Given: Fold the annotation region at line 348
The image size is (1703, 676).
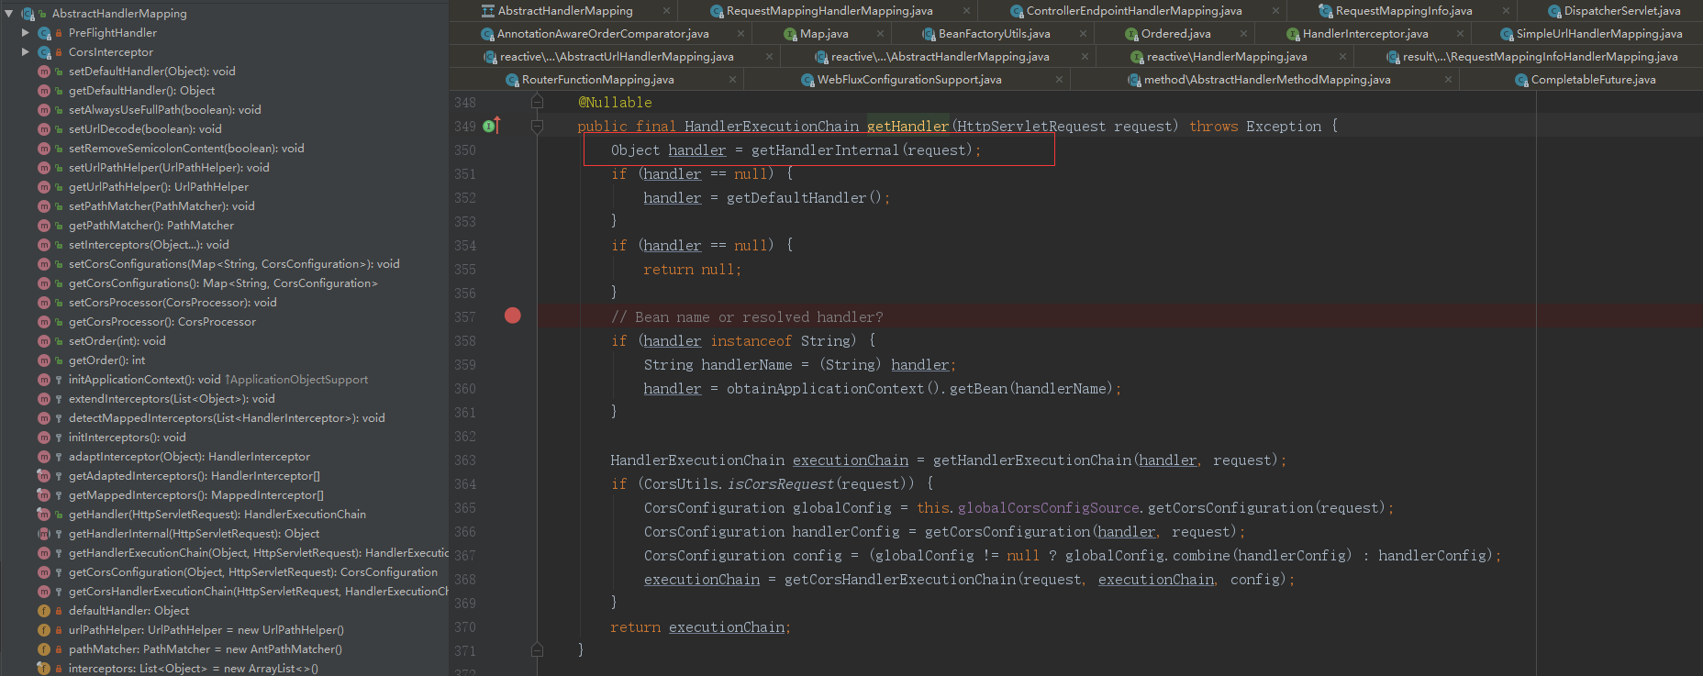Looking at the screenshot, I should coord(538,102).
